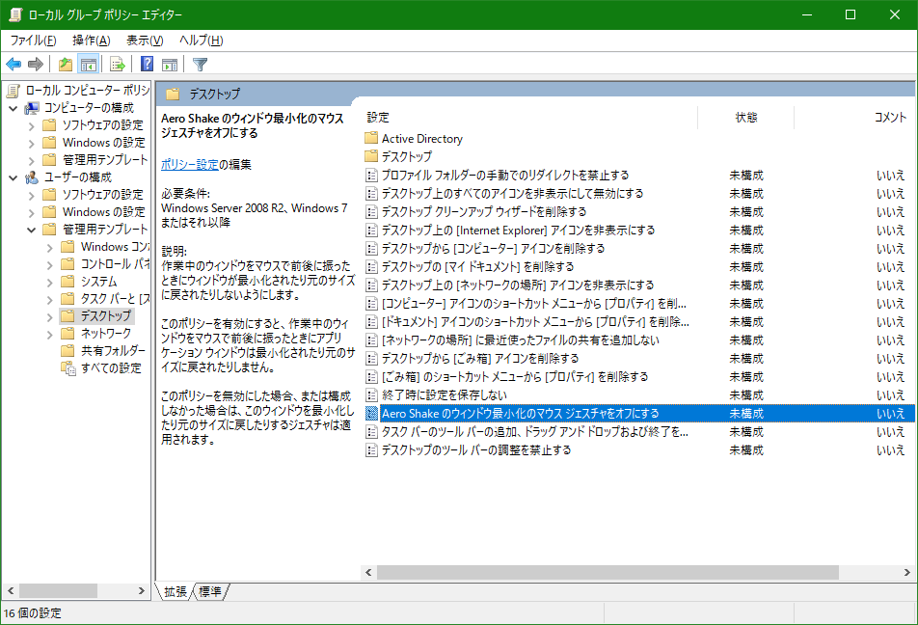Viewport: 918px width, 625px height.
Task: Click the tree pane horizontal scrollbar thumb
Action: tap(58, 591)
